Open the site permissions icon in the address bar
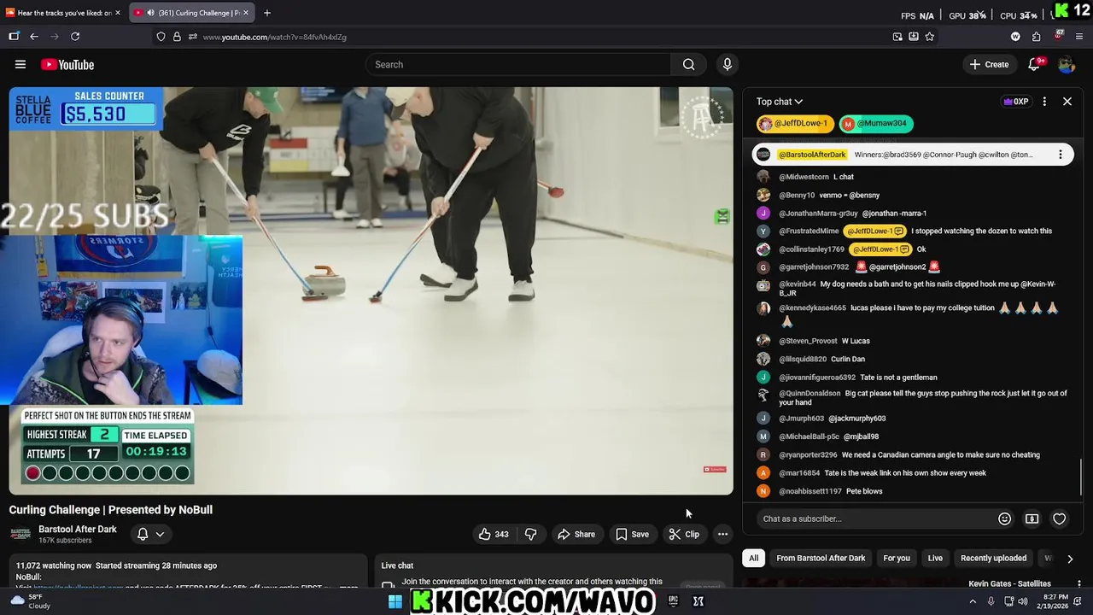1093x615 pixels. [192, 37]
